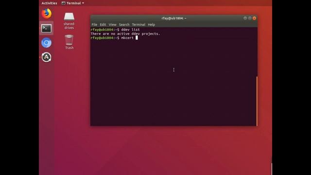Open Software Updater in the dock

[x=47, y=57]
